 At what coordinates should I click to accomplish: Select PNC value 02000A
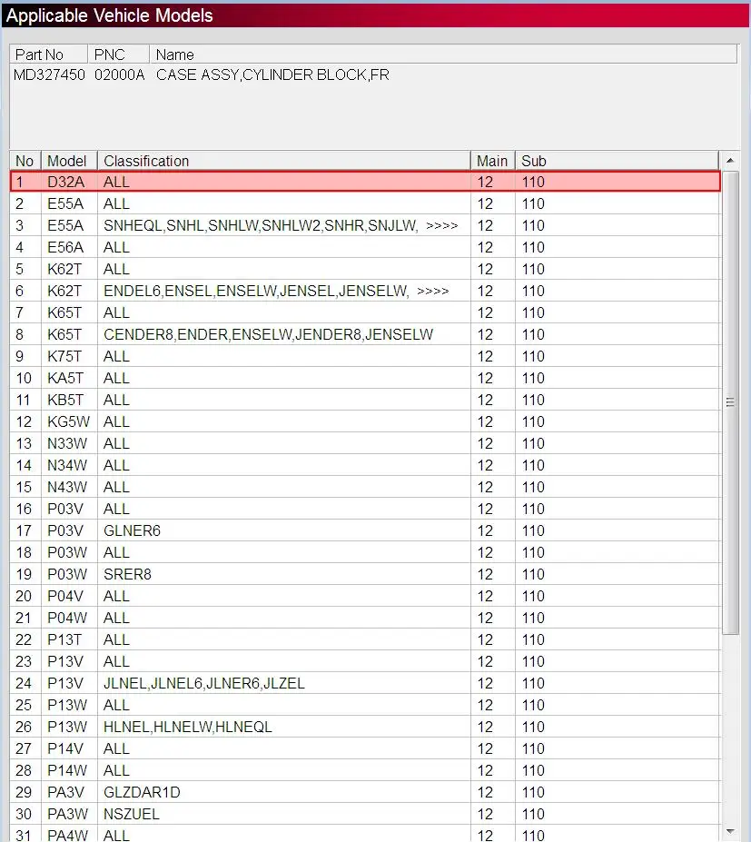coord(120,74)
